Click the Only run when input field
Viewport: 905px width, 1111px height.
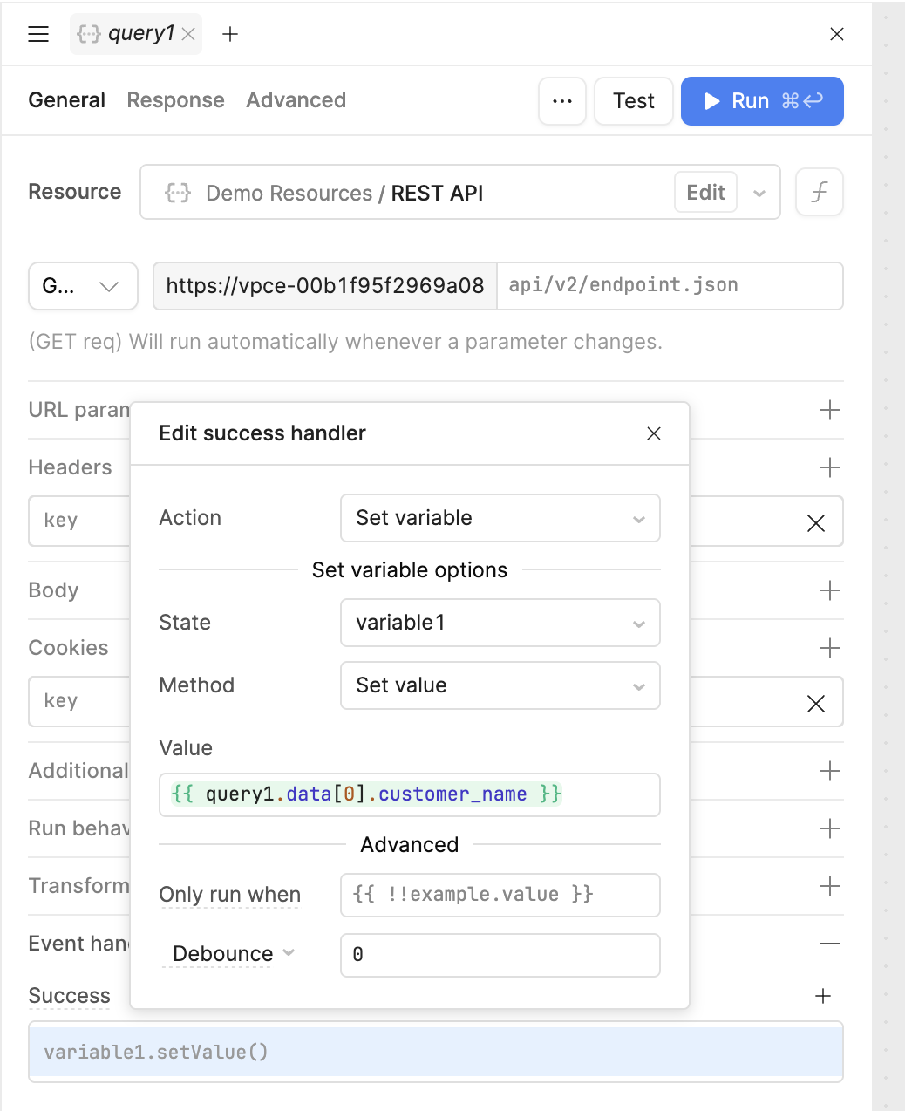coord(500,895)
